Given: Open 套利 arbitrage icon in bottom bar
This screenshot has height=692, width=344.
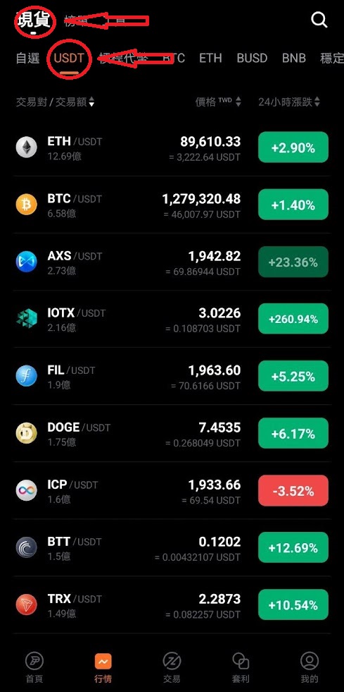Looking at the screenshot, I should [x=241, y=661].
